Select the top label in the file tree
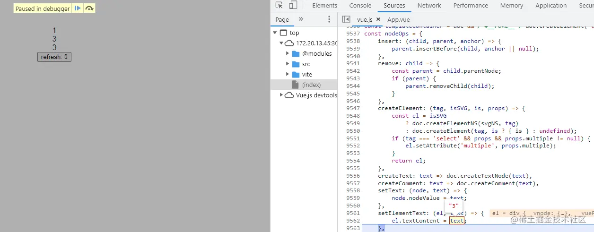This screenshot has height=232, width=594. pyautogui.click(x=295, y=33)
